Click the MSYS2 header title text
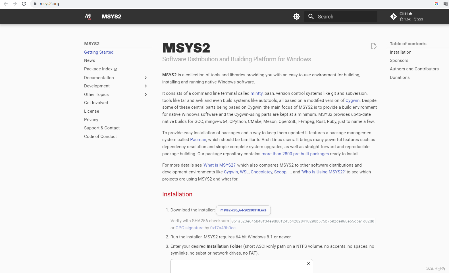The height and width of the screenshot is (273, 449). point(111,16)
